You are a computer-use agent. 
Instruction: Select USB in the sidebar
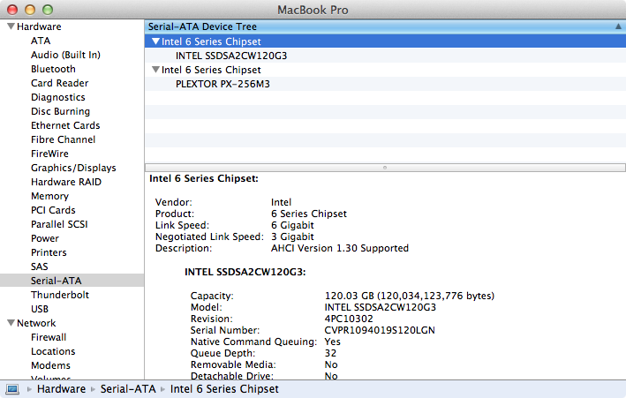[40, 309]
